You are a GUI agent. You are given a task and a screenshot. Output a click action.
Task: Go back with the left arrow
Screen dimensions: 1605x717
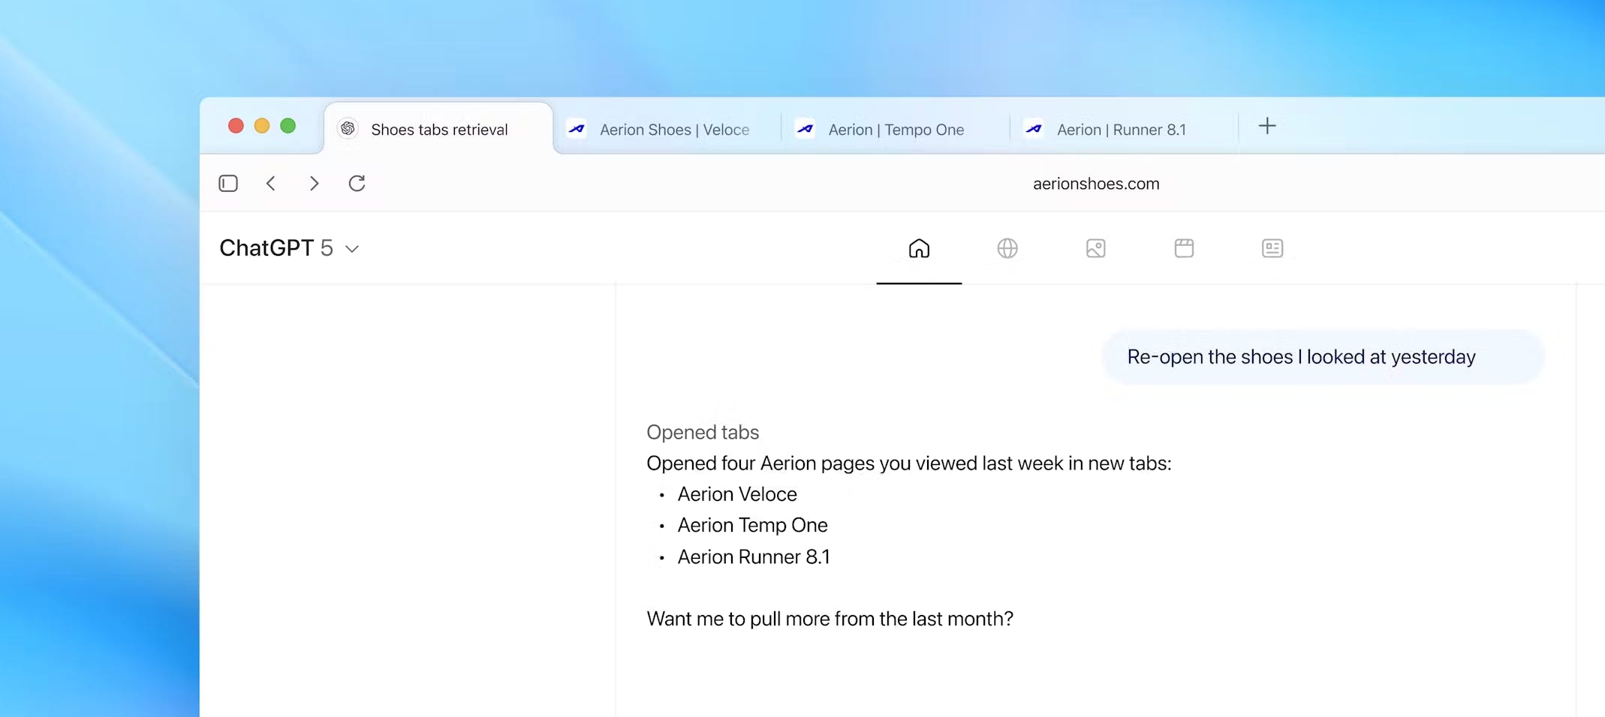[x=271, y=183]
